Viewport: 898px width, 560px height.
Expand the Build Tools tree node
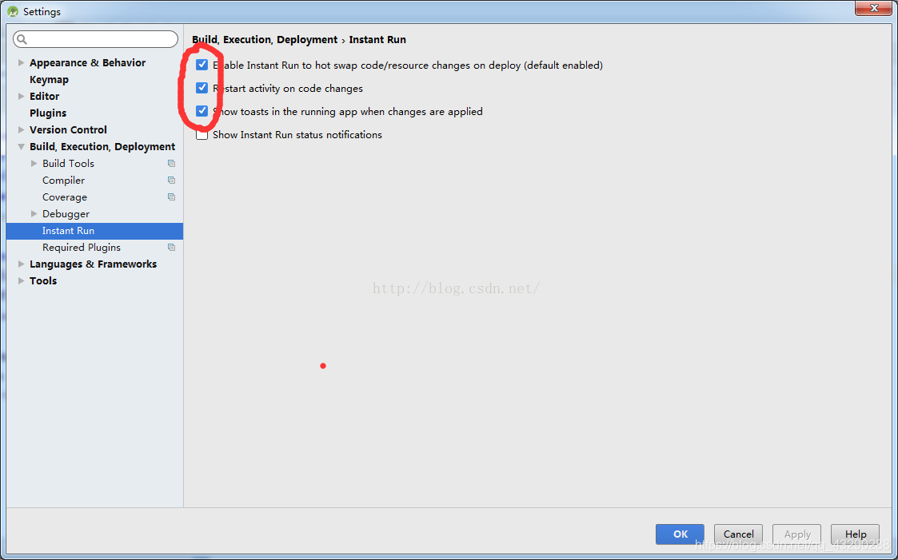point(34,163)
